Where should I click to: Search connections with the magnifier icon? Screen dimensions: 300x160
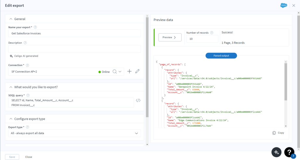point(115,72)
